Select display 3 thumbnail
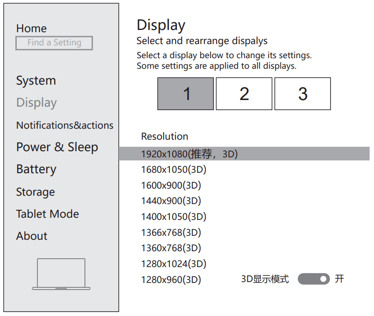Image resolution: width=374 pixels, height=316 pixels. [303, 93]
